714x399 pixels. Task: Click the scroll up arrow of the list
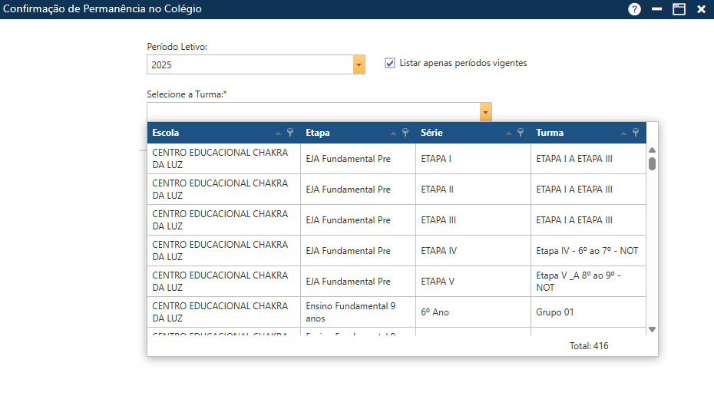(x=652, y=150)
